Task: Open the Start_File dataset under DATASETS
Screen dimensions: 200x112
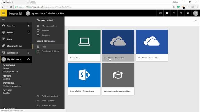Action: tap(6, 93)
